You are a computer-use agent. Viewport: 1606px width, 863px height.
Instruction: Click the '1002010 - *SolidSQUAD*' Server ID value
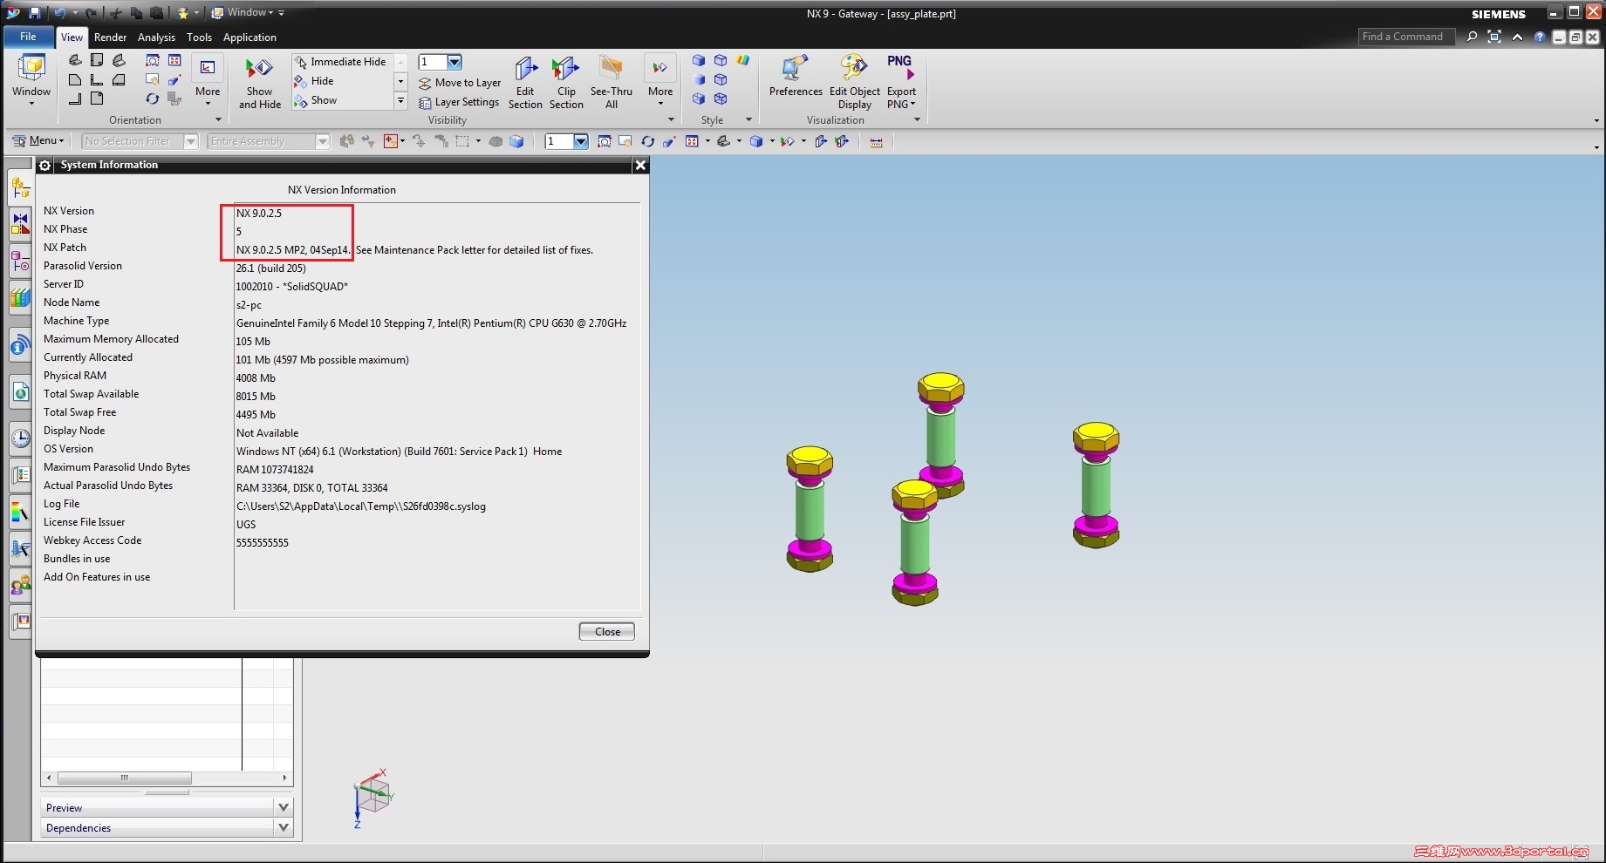coord(291,287)
